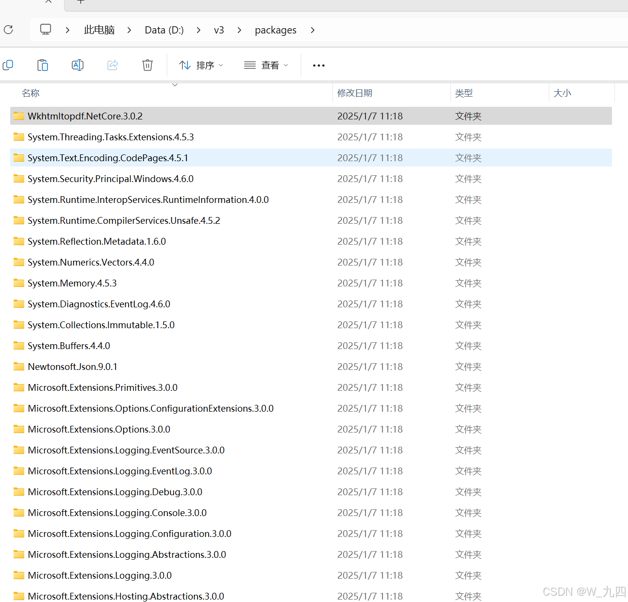Screen dimensions: 628x602
Task: Expand the chevron after 此电脑
Action: (x=129, y=30)
